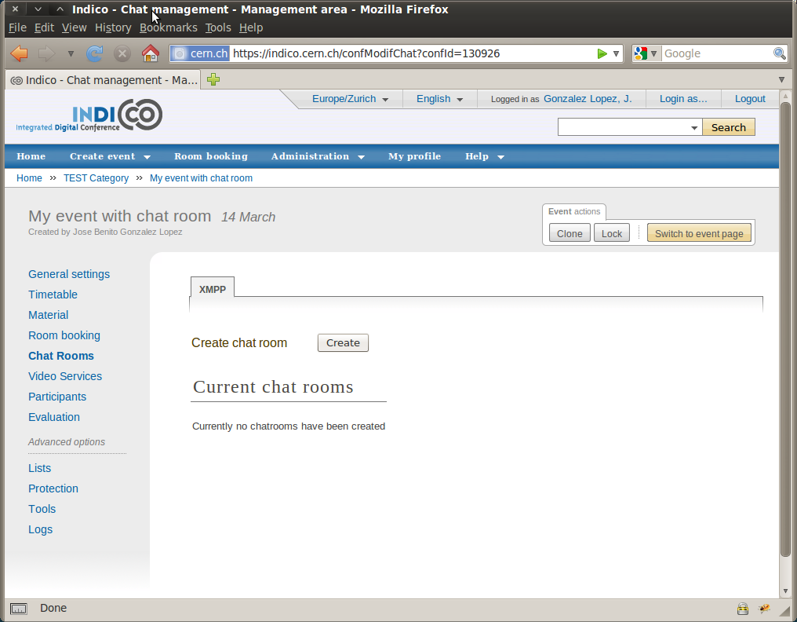Click the green Go arrow in address bar

click(602, 53)
